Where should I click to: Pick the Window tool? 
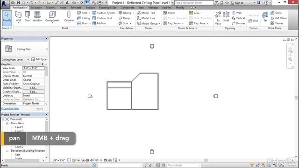(37, 16)
